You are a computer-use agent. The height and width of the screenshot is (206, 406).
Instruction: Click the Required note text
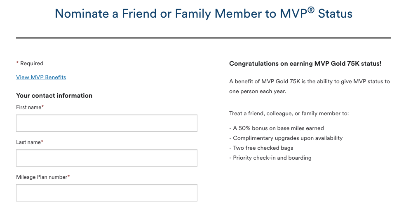[32, 63]
